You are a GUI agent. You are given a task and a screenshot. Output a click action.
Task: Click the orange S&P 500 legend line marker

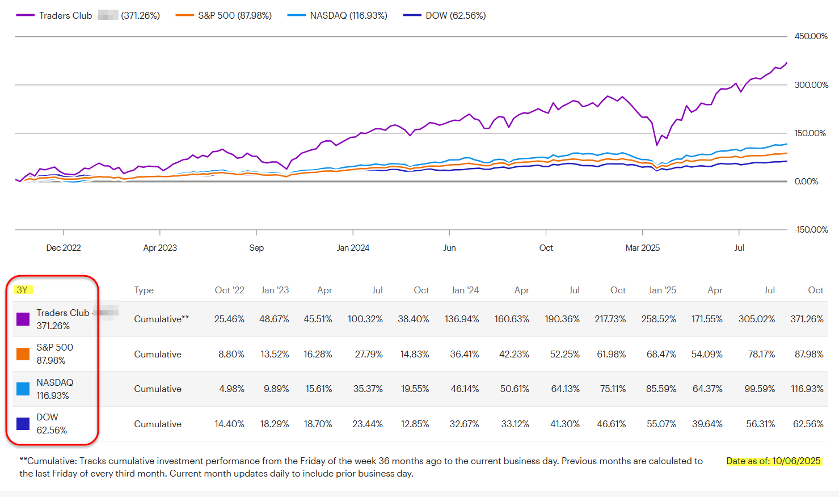pos(184,16)
